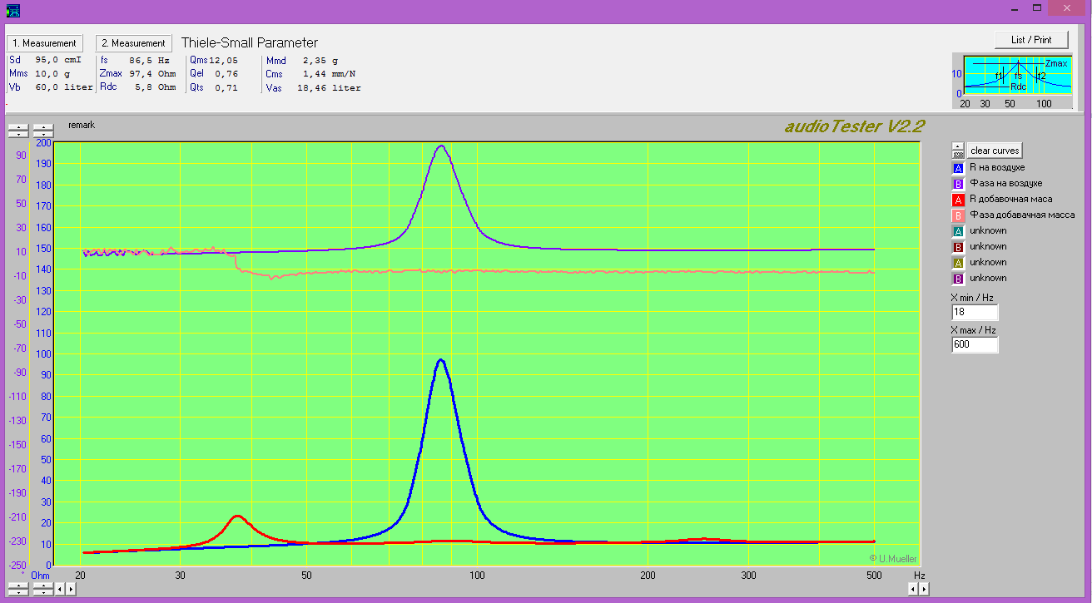Viewport: 1092px width, 603px height.
Task: Toggle pink B curve 'Фаза добавачная масса'
Action: [x=957, y=215]
